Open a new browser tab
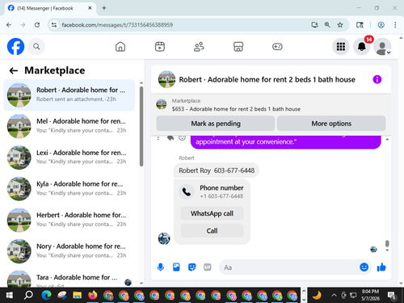 (x=104, y=8)
